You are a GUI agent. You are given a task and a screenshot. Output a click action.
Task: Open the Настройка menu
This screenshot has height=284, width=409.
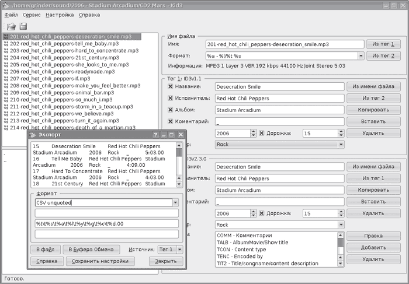click(59, 13)
